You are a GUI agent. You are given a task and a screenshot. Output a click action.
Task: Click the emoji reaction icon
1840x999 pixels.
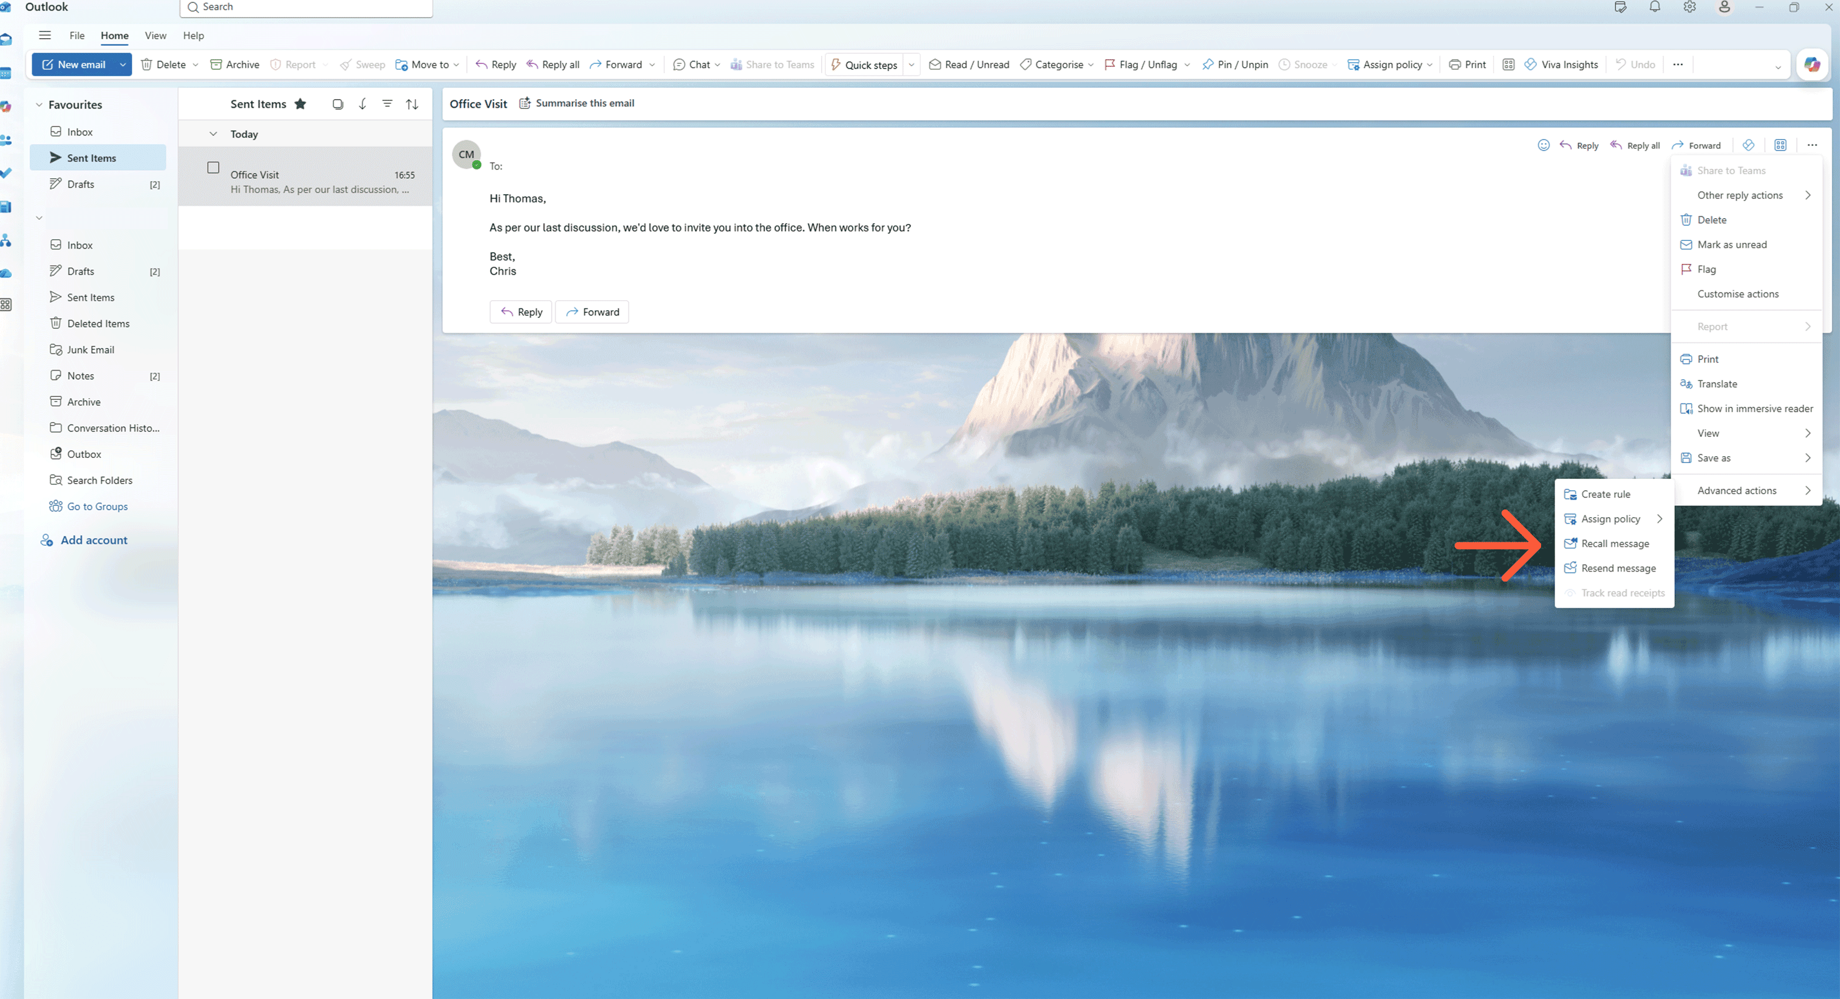[1543, 145]
